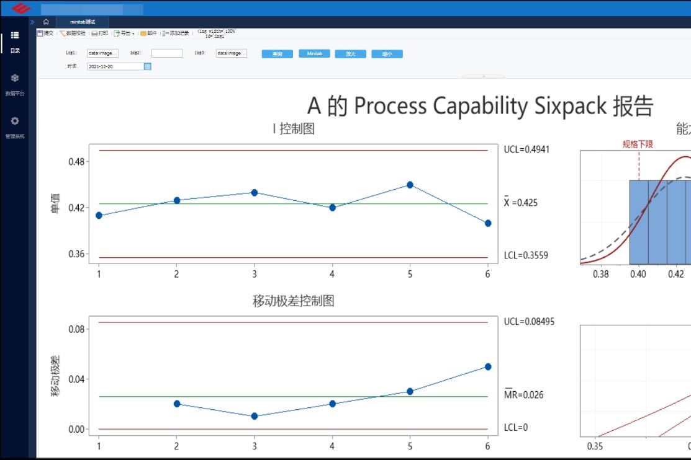Switch to the minitab测试 tab

click(83, 22)
